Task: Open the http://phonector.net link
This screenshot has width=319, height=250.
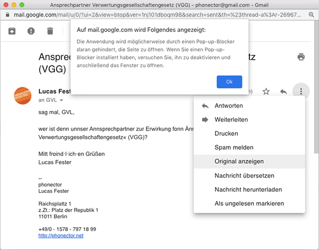Action: [x=61, y=236]
